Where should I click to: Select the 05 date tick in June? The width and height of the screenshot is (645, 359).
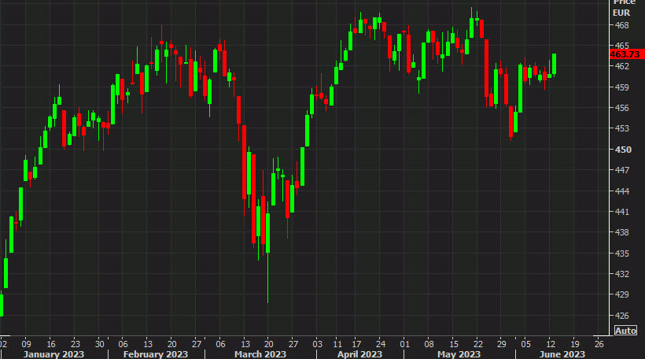click(x=525, y=344)
